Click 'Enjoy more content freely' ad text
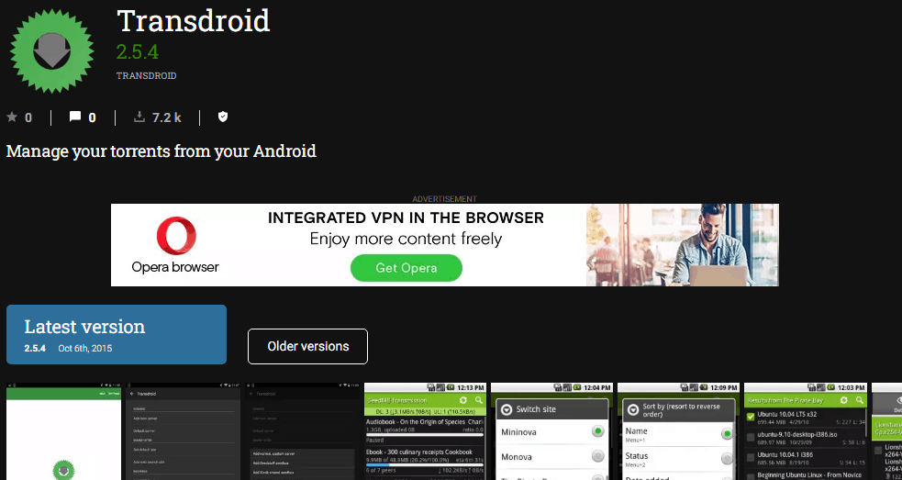Screen dimensions: 902x480 pos(406,239)
